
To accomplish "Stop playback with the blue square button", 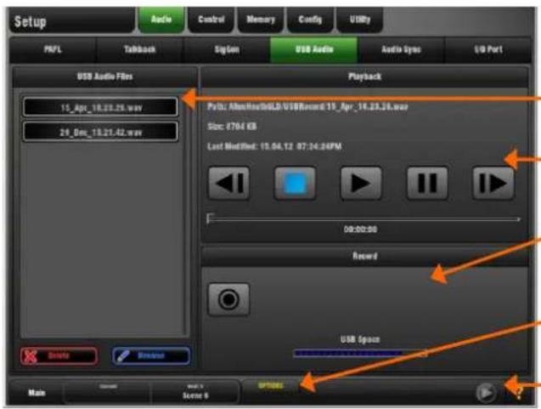I will click(295, 183).
